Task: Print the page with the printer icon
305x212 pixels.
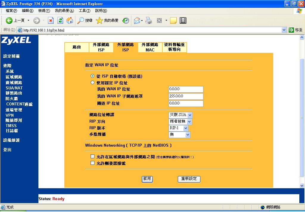Action: tap(149, 20)
